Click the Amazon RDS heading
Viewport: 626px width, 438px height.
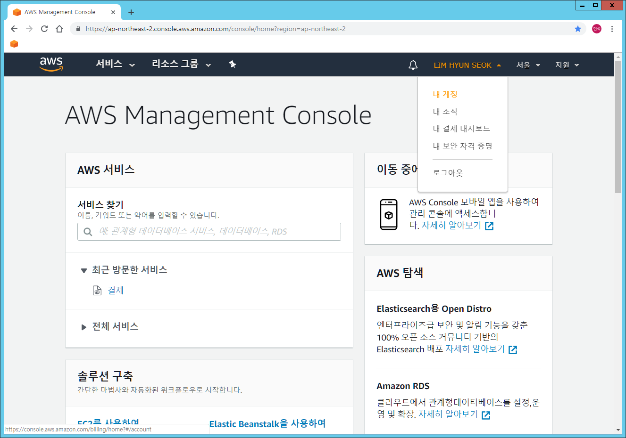(403, 386)
